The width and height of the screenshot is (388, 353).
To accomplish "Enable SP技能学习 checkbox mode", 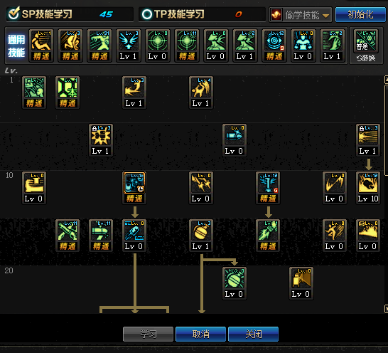I will (14, 14).
